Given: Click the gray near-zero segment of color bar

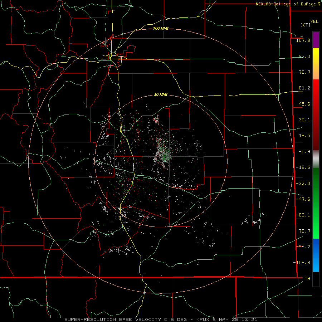Looking at the screenshot, I should pos(316,159).
